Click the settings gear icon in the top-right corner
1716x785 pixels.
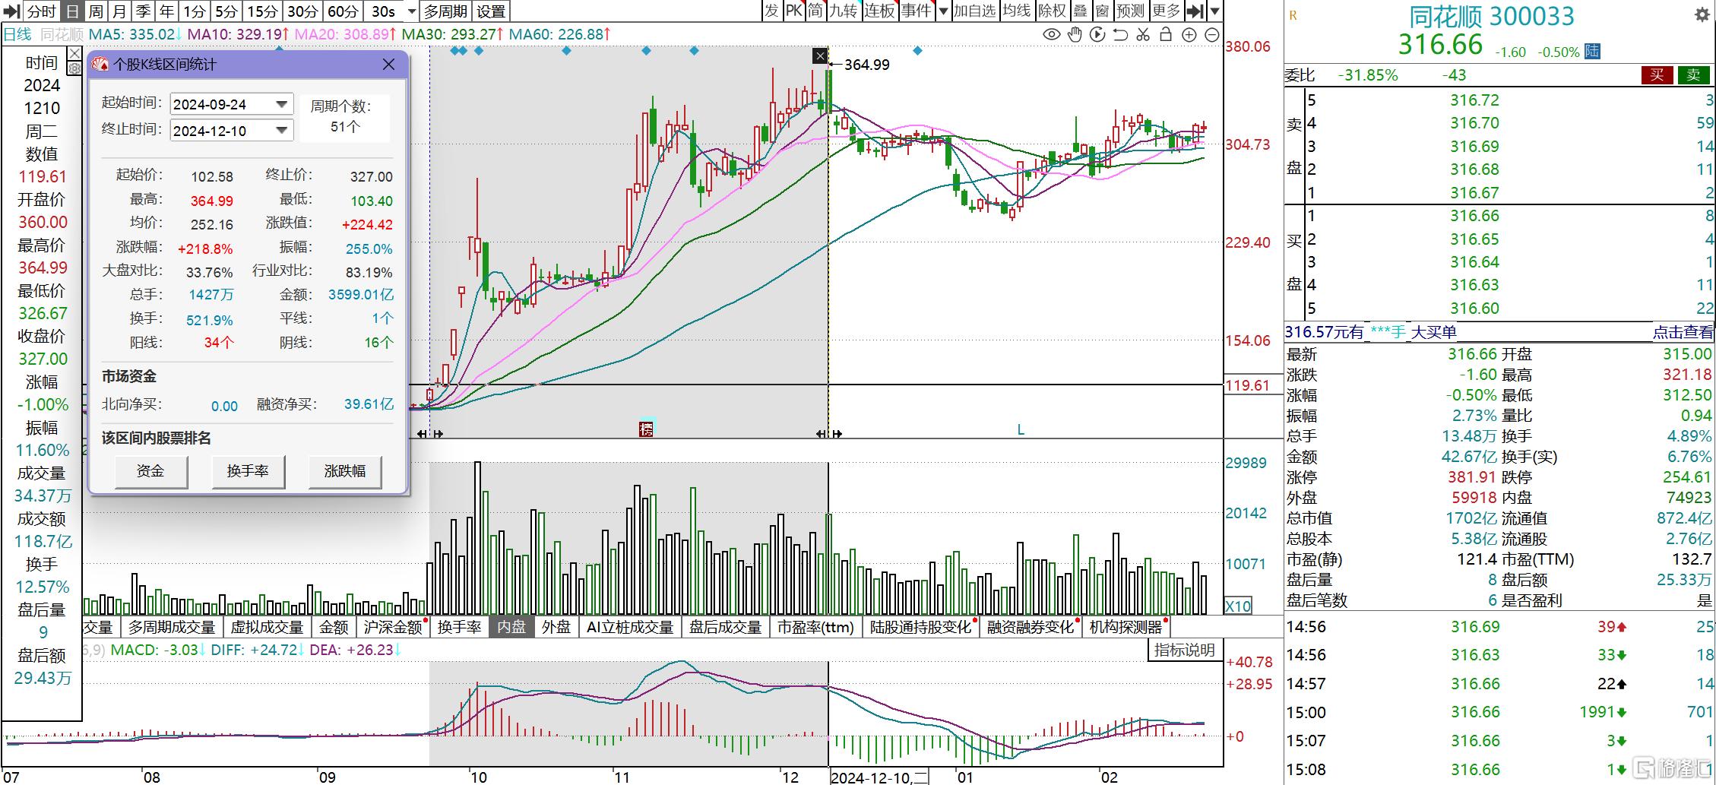pos(1702,15)
